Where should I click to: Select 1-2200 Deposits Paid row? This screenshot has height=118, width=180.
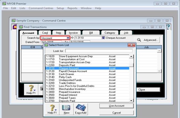87,65
